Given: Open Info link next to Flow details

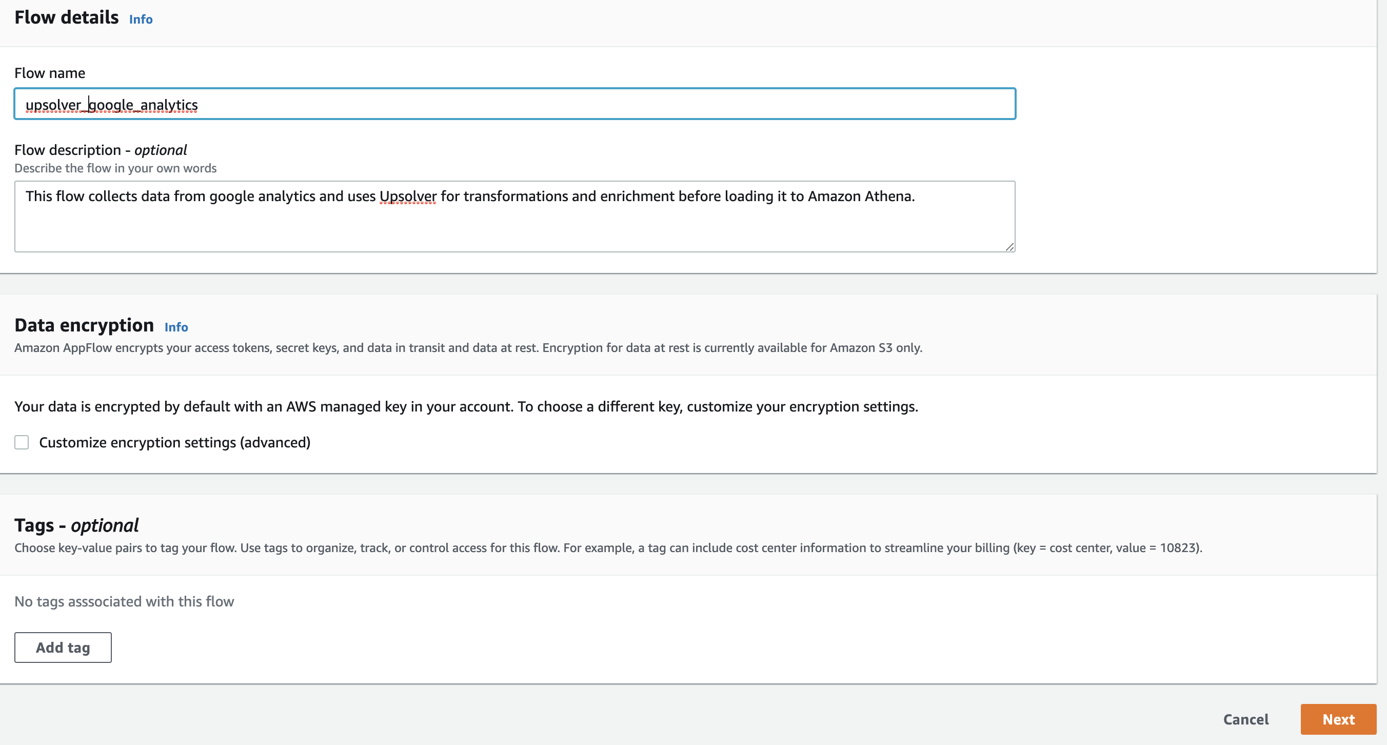Looking at the screenshot, I should 141,19.
